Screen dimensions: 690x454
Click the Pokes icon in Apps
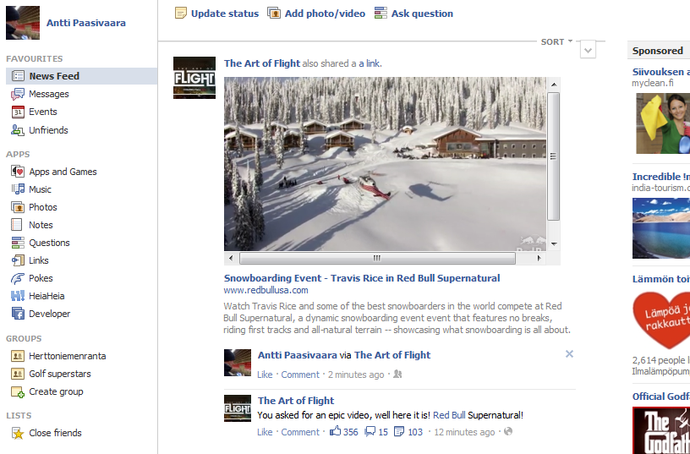[18, 278]
